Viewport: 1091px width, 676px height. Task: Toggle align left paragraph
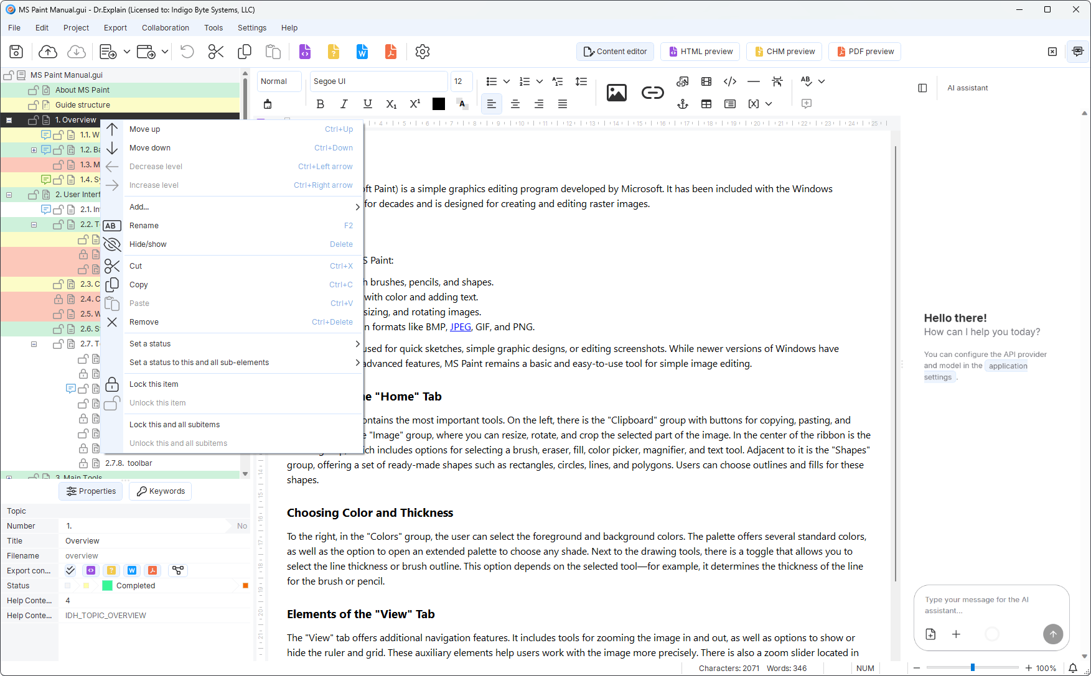(492, 104)
